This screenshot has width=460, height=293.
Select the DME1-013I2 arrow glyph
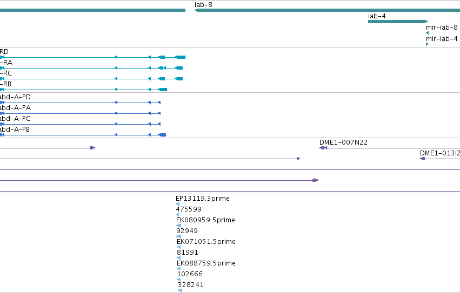pos(423,159)
